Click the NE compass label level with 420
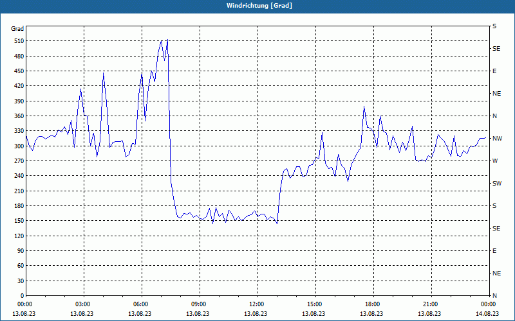 pyautogui.click(x=496, y=94)
